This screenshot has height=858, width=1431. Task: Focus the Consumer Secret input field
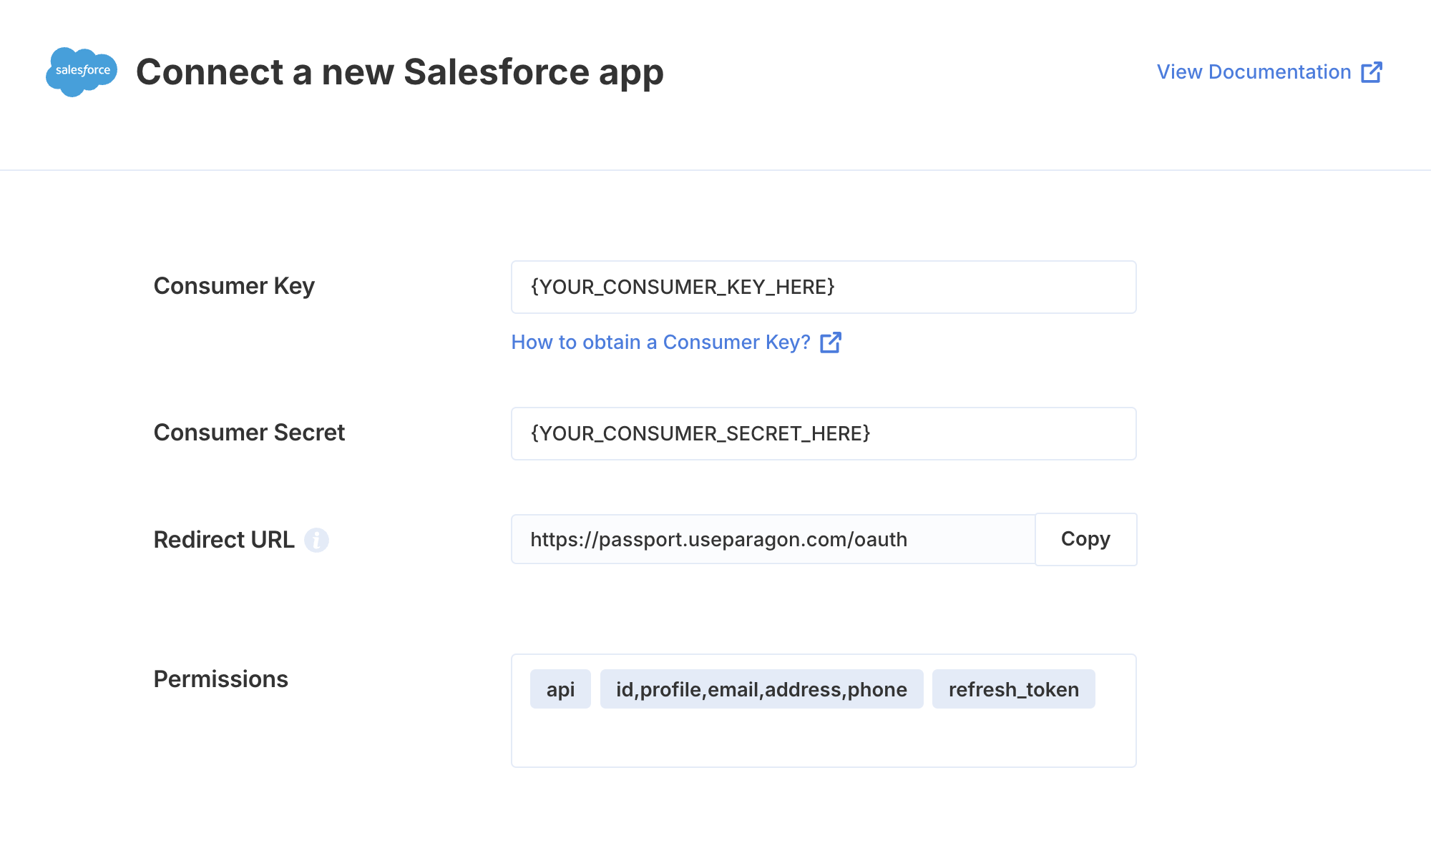824,433
